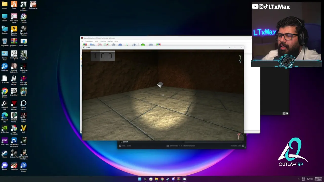The width and height of the screenshot is (324, 182).
Task: Launch Detroit Become Human shortcut
Action: pos(24,105)
